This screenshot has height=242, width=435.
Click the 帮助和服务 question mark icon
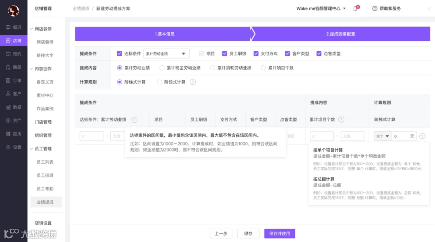click(x=375, y=8)
